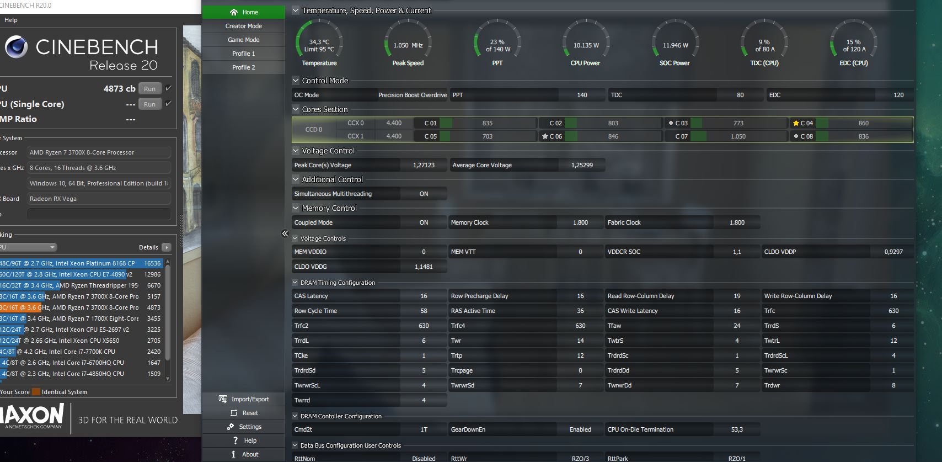Click the star icon on core C 06
The width and height of the screenshot is (942, 462).
[545, 136]
